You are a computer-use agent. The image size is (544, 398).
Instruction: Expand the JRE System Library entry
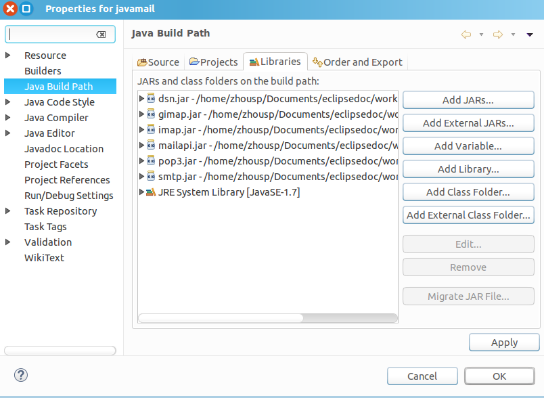141,192
